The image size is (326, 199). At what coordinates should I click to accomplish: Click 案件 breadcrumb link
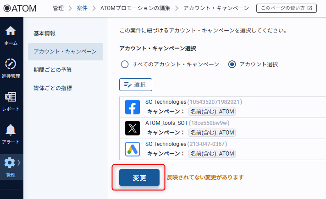(83, 8)
